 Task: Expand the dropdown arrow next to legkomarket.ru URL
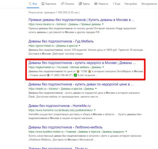coord(103,67)
